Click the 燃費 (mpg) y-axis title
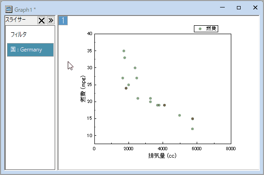 (x=83, y=89)
